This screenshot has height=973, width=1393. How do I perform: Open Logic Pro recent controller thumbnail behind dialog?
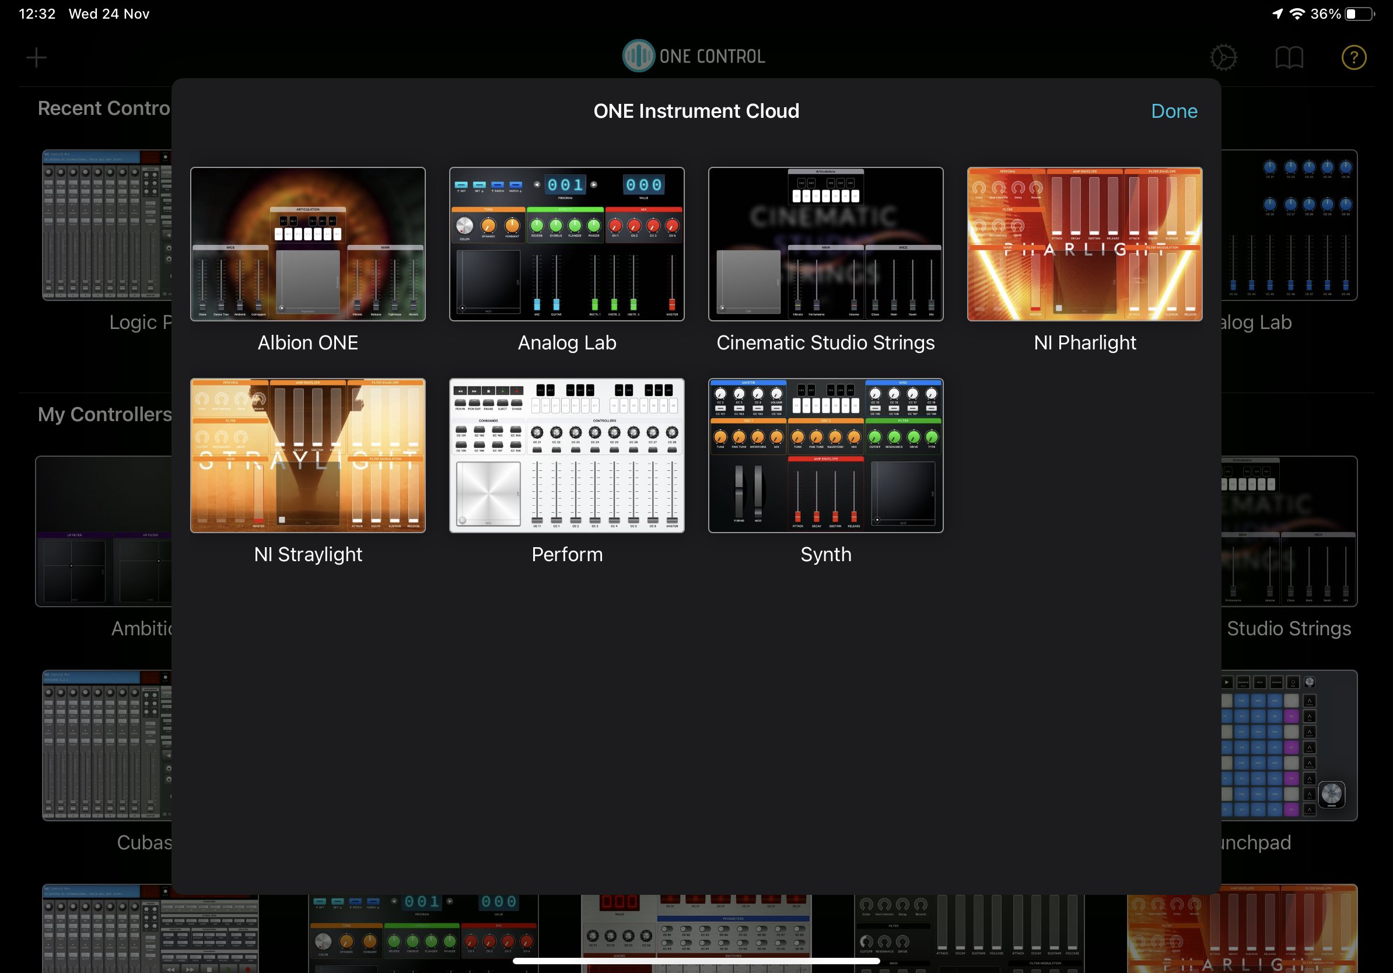click(x=107, y=225)
